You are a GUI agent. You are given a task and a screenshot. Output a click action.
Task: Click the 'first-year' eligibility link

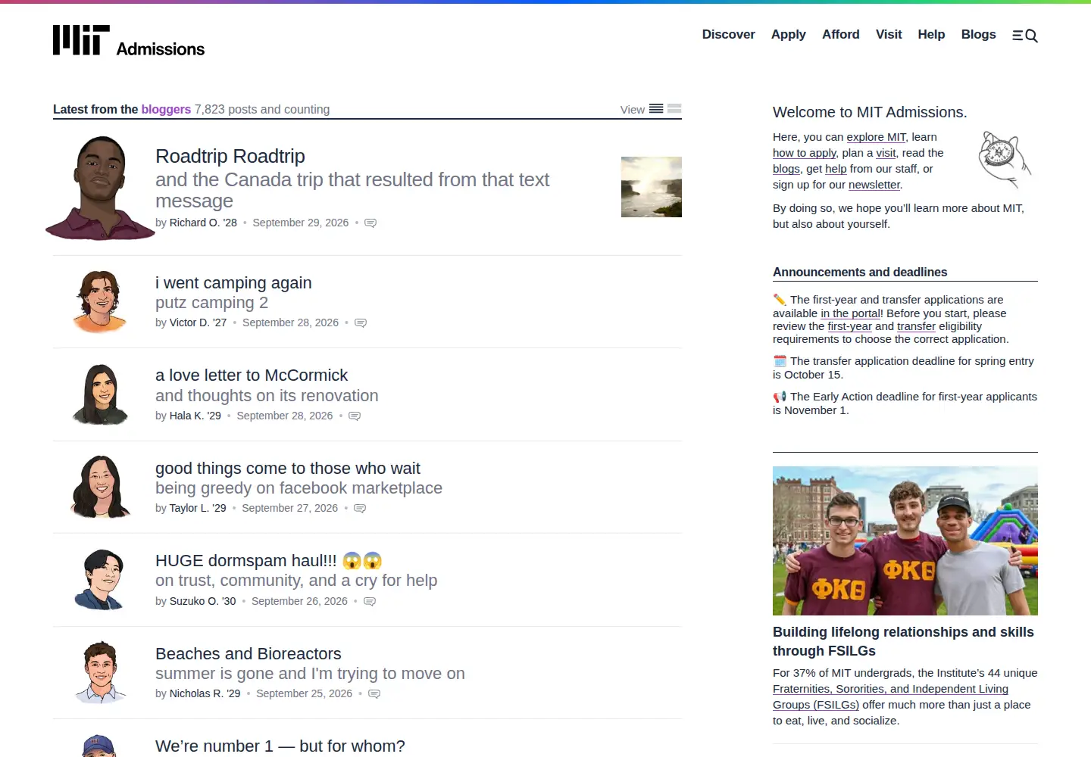point(850,326)
